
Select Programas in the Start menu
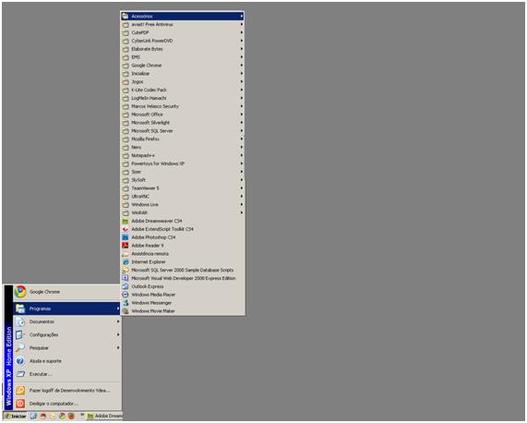coord(66,308)
